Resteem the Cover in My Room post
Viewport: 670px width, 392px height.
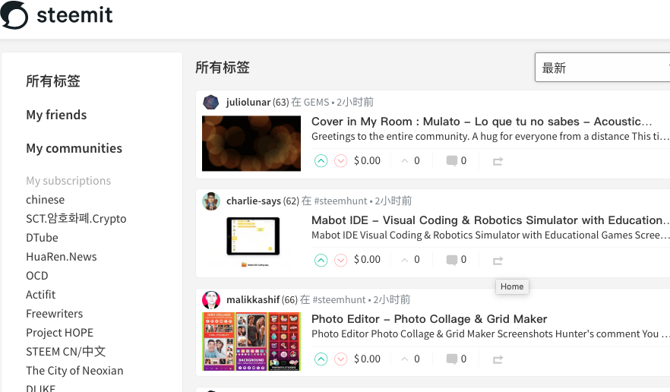pos(498,161)
